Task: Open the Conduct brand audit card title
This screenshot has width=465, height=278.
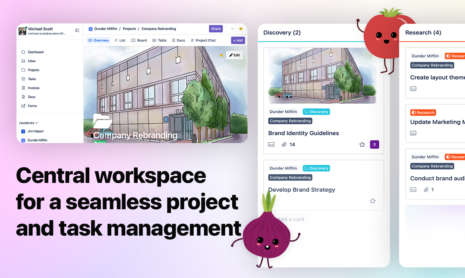Action: (438, 179)
